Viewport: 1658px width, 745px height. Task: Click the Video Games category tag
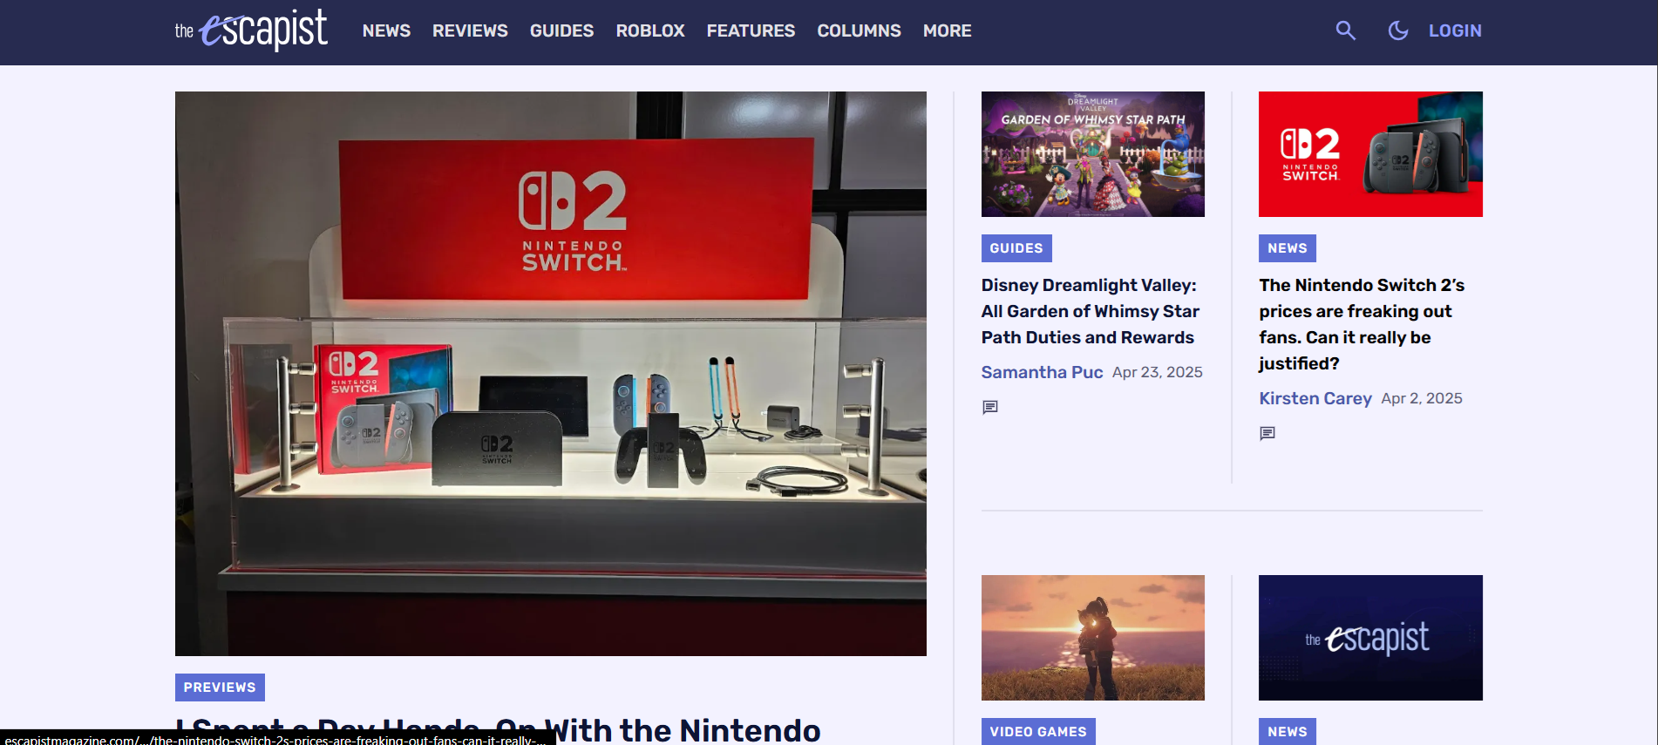click(1037, 732)
